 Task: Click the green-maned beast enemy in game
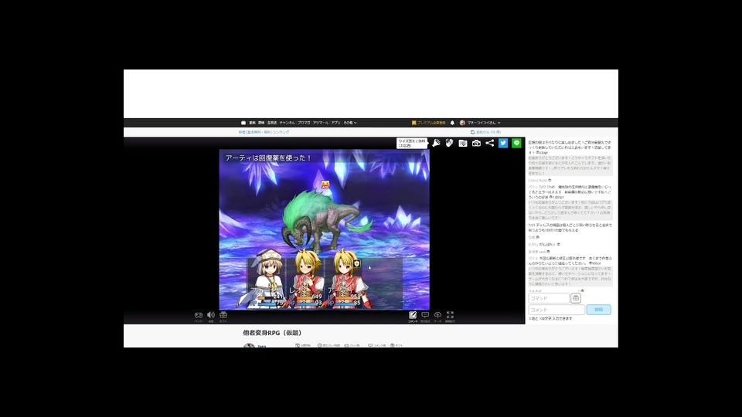[325, 220]
